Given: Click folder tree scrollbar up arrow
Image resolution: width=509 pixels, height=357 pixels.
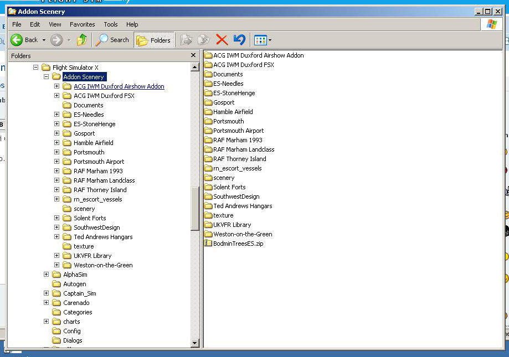Looking at the screenshot, I should (195, 67).
